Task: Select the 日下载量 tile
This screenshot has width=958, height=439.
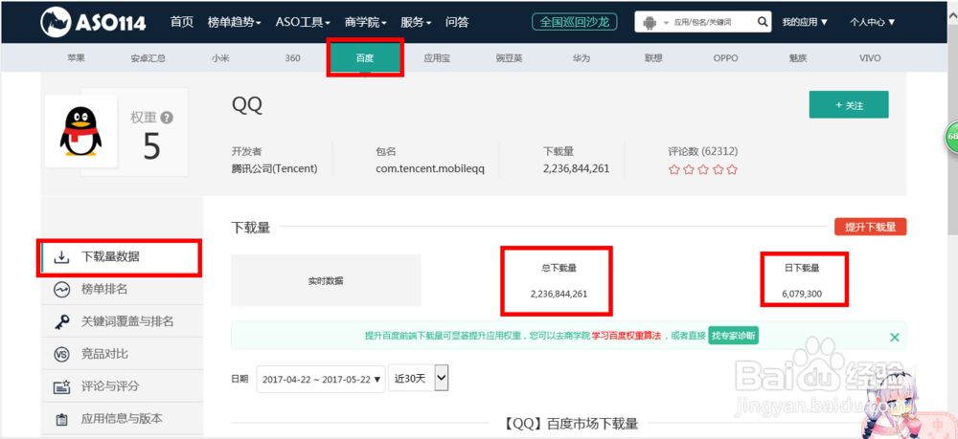Action: coord(802,280)
